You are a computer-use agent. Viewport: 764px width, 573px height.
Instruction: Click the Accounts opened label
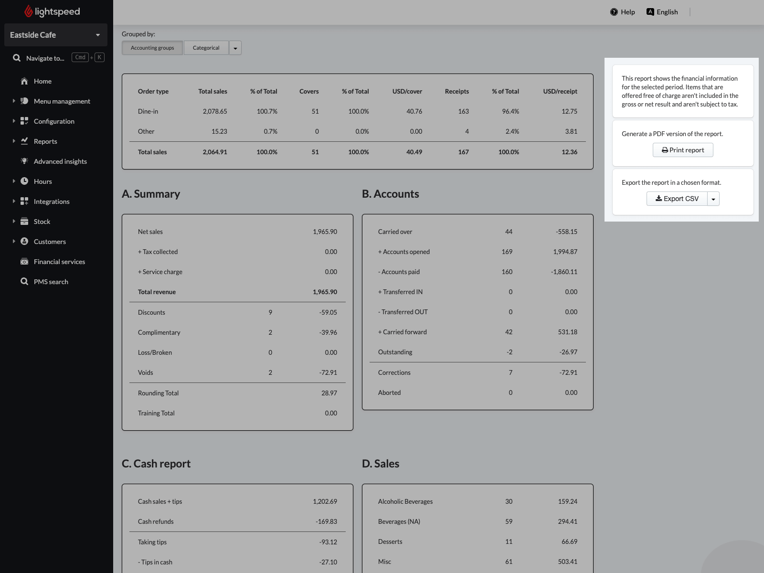(404, 252)
